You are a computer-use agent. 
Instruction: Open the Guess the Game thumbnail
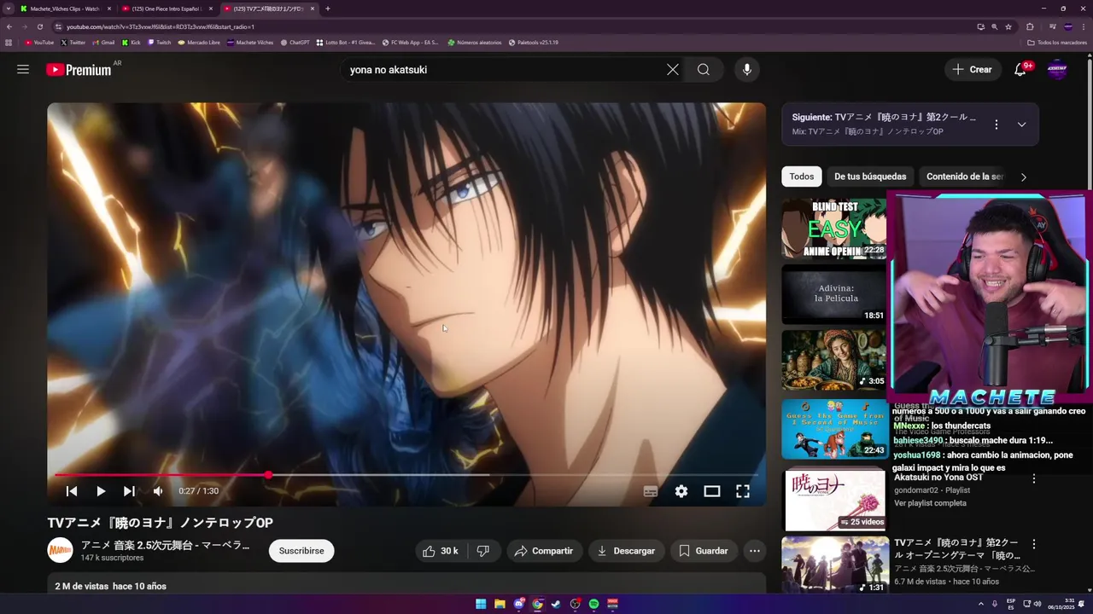(x=833, y=429)
